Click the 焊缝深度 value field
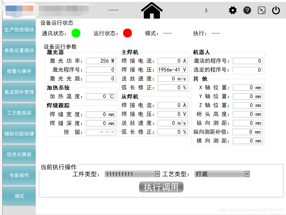Viewport: 286px width, 215px height. [x=101, y=123]
